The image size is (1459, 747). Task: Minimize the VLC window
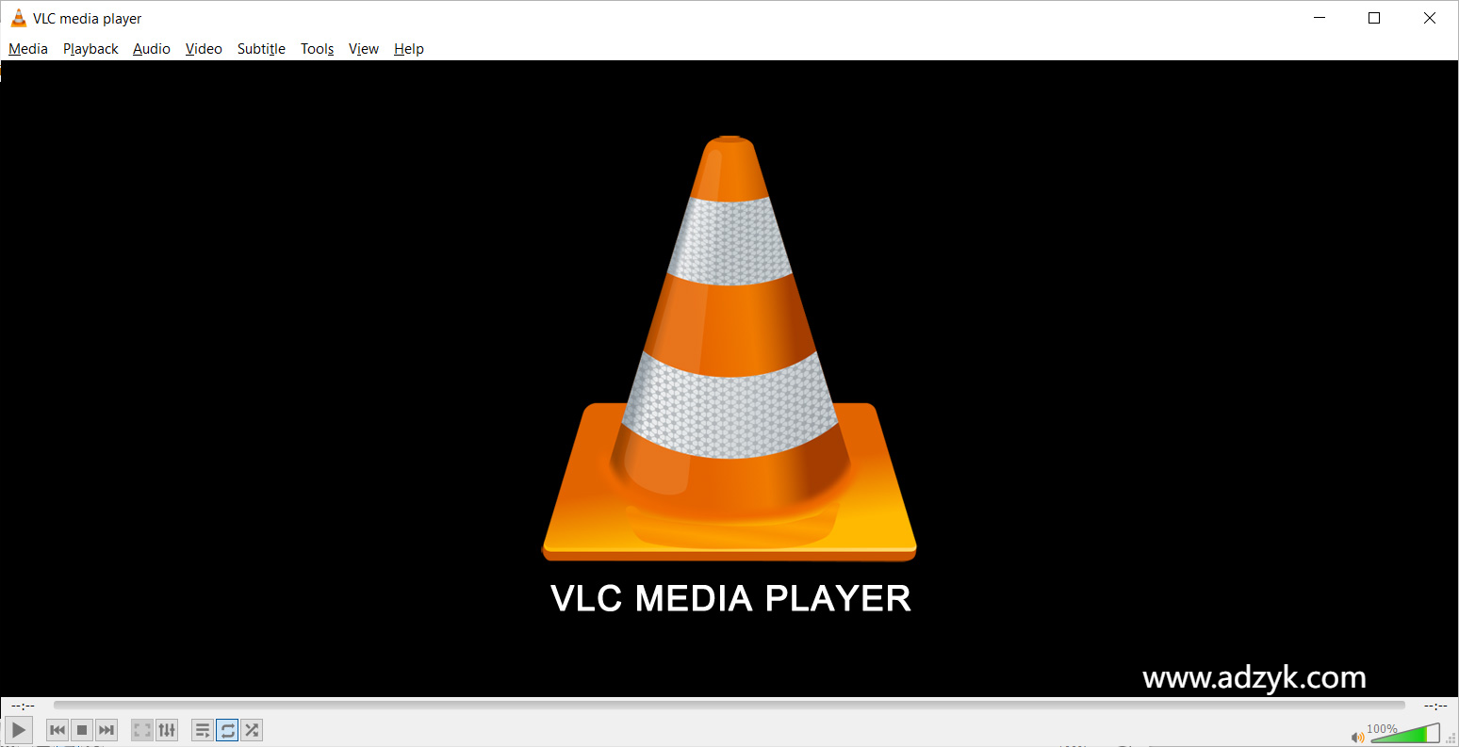1319,18
